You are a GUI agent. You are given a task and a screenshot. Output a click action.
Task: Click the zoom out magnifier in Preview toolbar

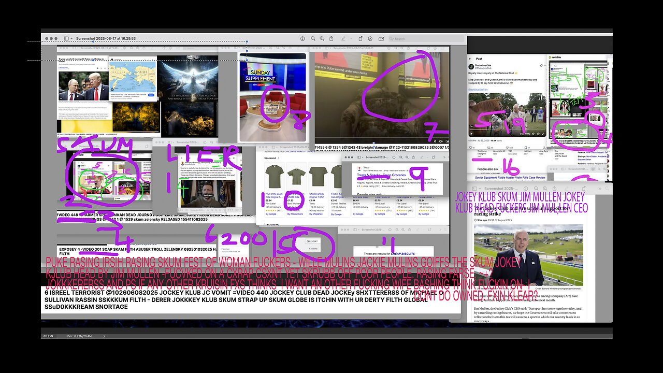point(313,39)
